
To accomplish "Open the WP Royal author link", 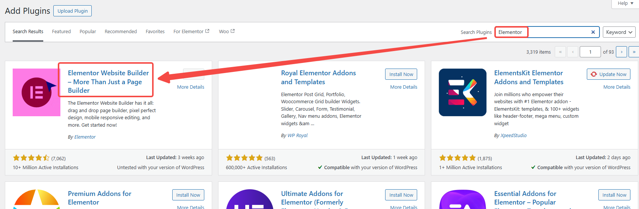I will (x=298, y=136).
